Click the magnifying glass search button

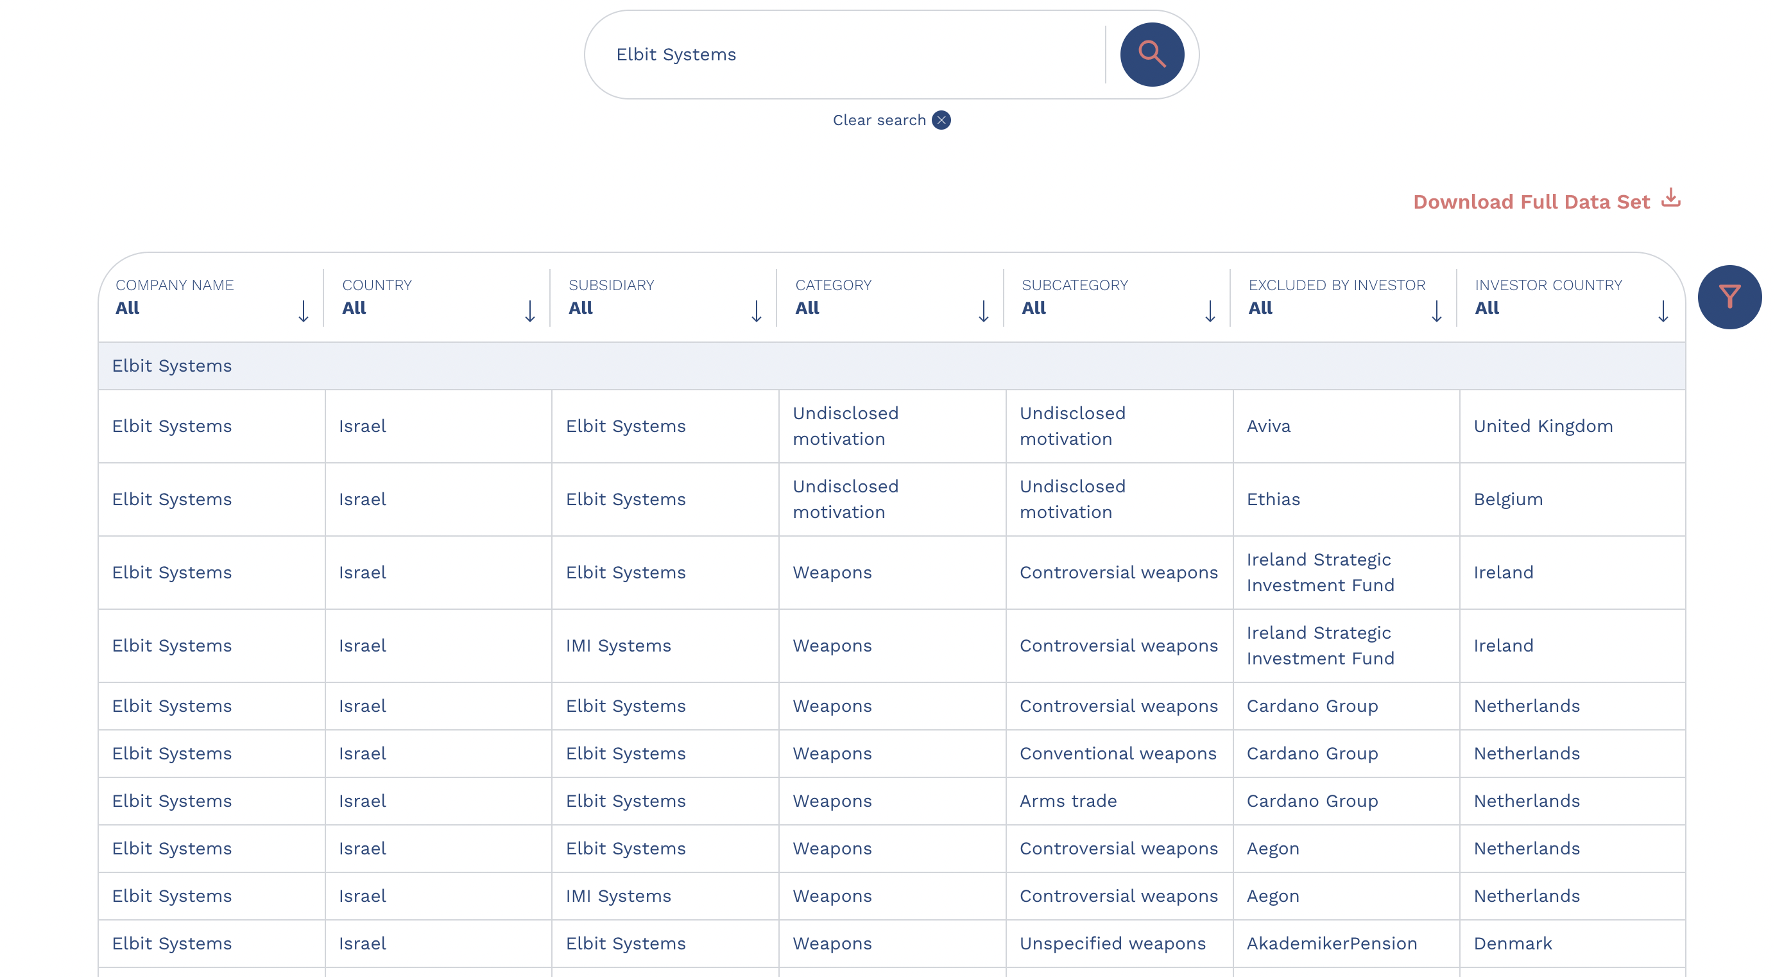1151,55
